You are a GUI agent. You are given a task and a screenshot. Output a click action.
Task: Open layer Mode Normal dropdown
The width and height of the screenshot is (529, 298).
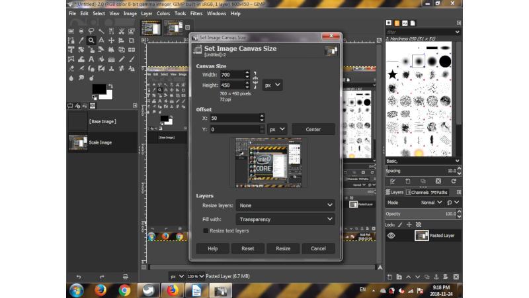[x=431, y=203]
